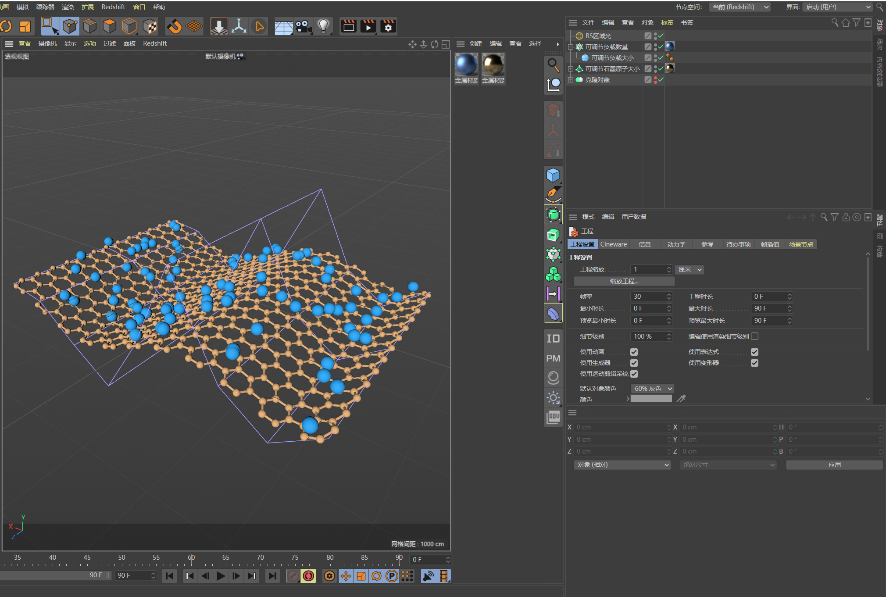Screen dimensions: 886x597
Task: Select the blue 金属材质 material thumbnail
Action: pyautogui.click(x=466, y=64)
